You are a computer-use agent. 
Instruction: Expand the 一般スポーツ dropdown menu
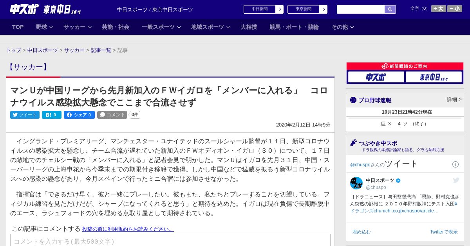[161, 27]
